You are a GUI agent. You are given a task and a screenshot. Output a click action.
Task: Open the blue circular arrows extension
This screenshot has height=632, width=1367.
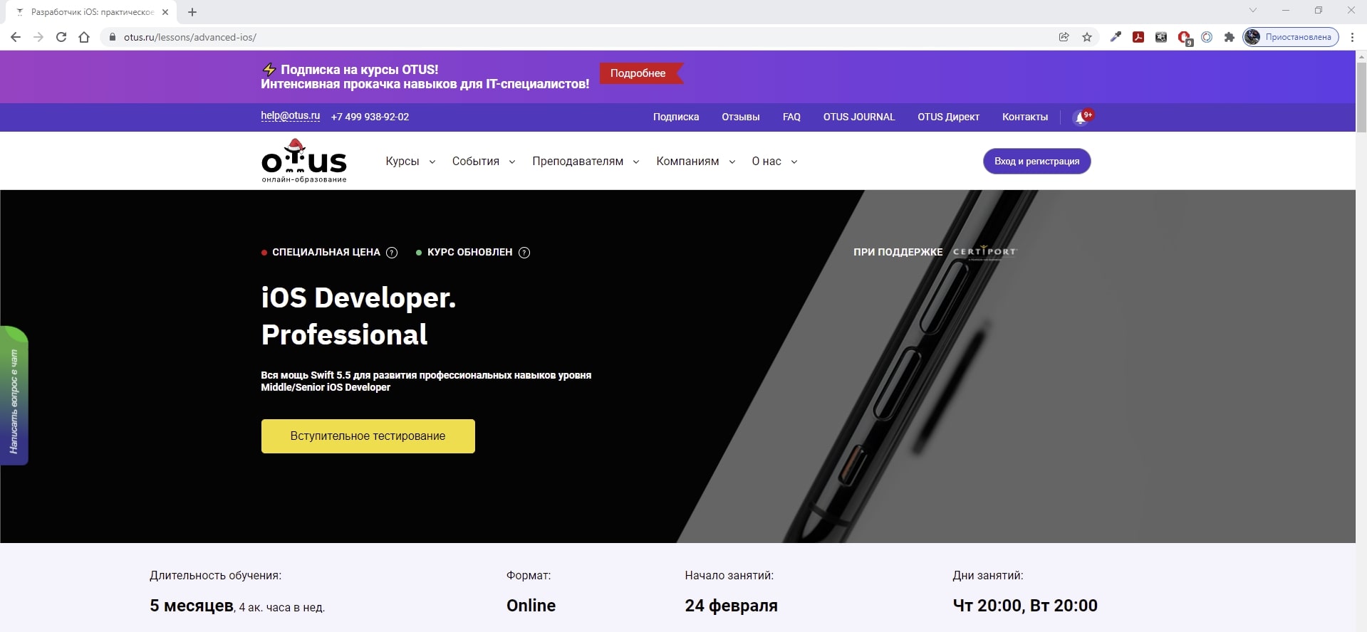pos(1207,37)
